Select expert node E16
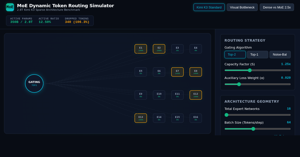This screenshot has width=300, height=157. [x=196, y=118]
